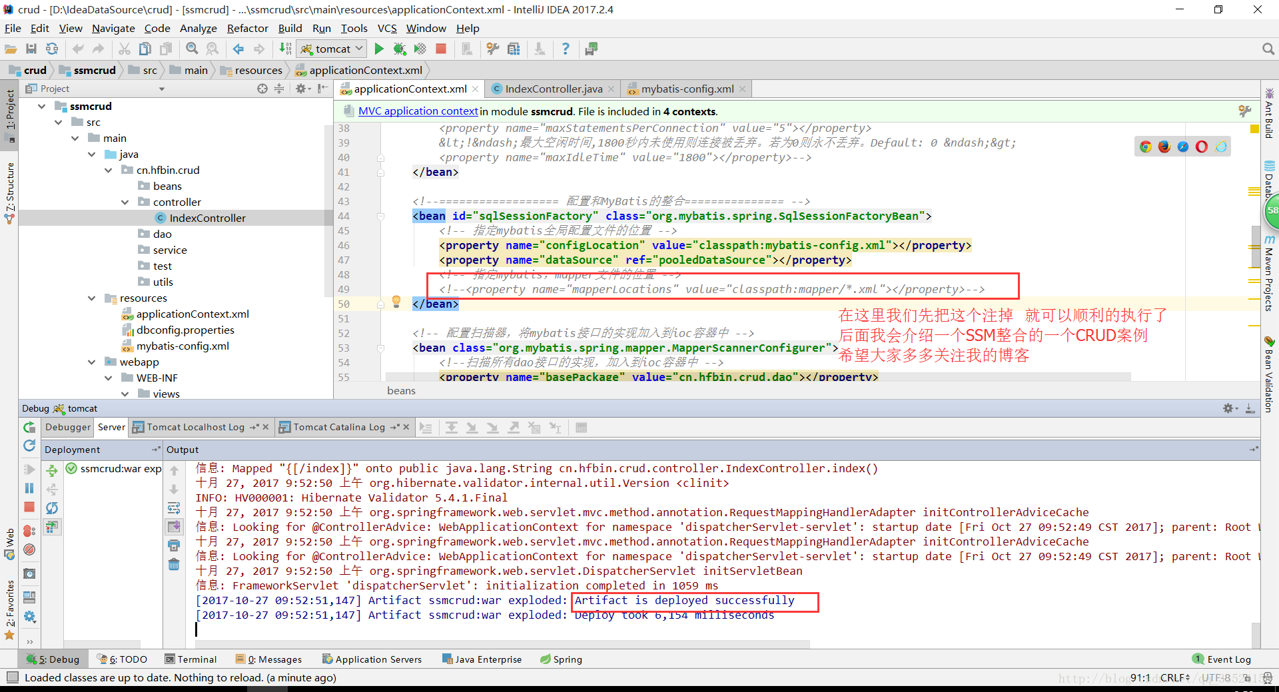
Task: Click the intention light bulb on line 50
Action: pos(396,302)
